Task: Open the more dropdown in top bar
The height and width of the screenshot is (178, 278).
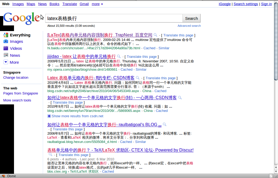Action: point(97,4)
